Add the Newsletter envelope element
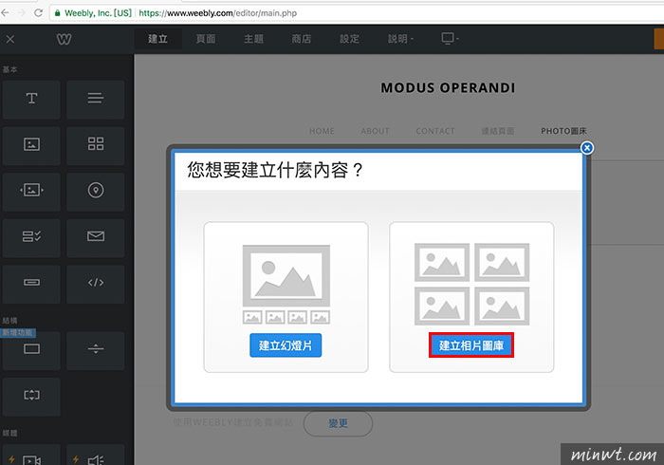The image size is (664, 465). tap(95, 237)
